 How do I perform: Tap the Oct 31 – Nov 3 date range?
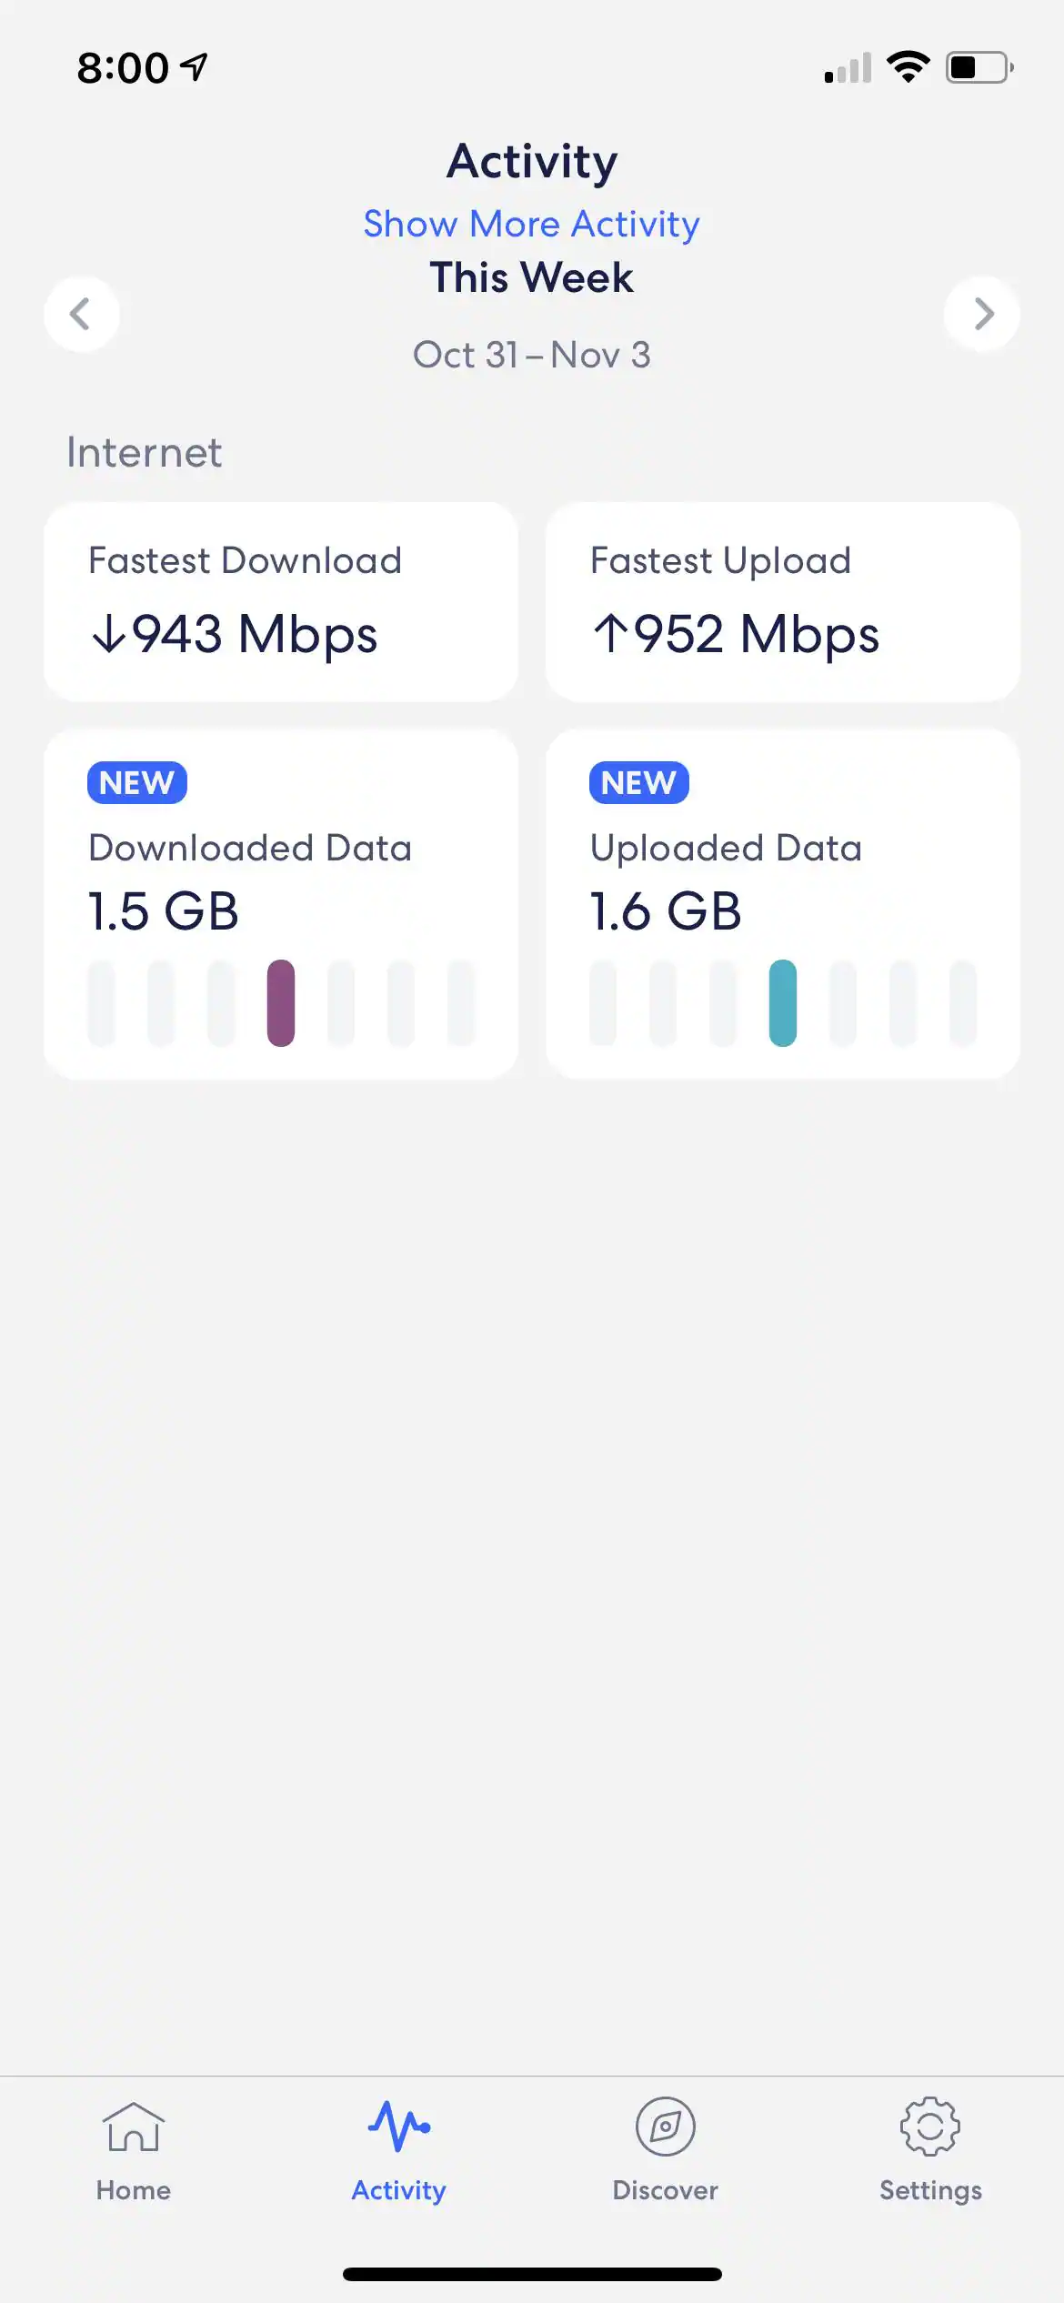(531, 355)
